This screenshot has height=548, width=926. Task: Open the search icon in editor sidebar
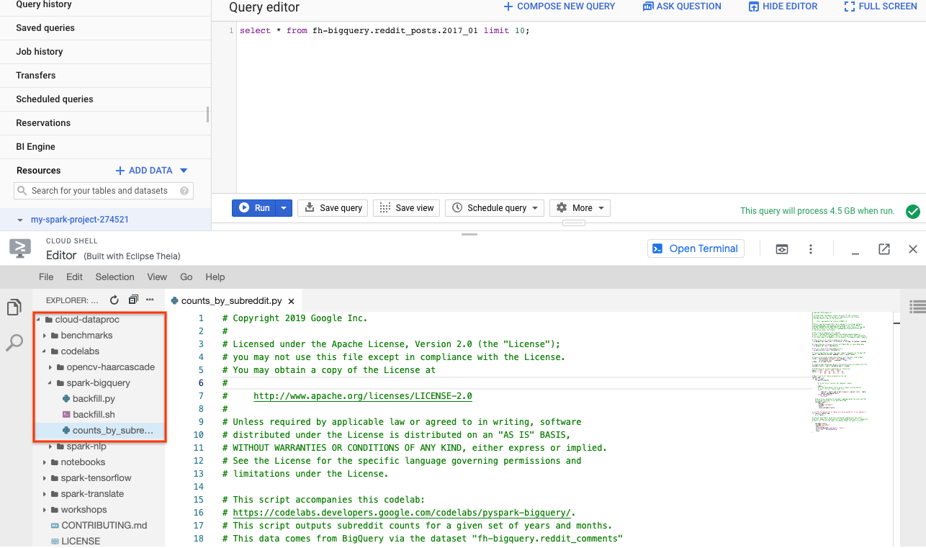point(14,343)
